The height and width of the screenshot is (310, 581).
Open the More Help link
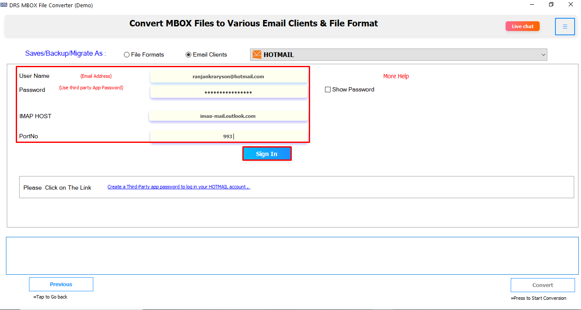(x=396, y=77)
